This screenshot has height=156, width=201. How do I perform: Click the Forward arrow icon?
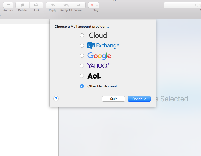[79, 5]
